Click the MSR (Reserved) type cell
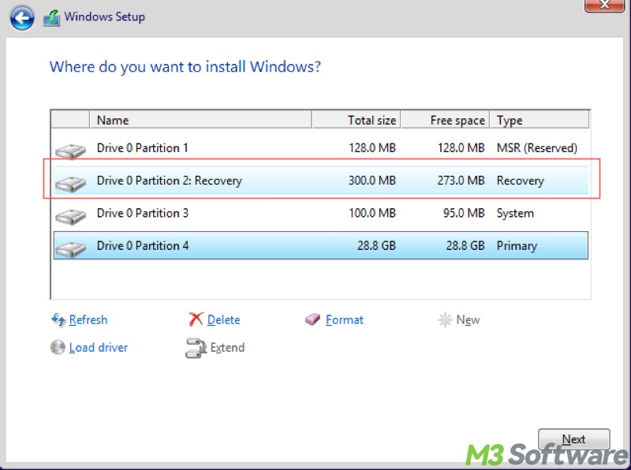 click(537, 148)
